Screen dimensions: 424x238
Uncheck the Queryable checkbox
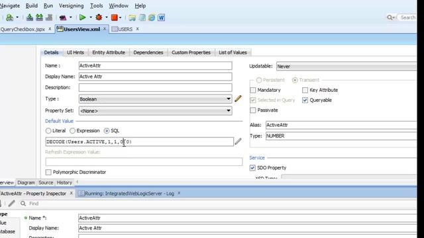[x=305, y=100]
